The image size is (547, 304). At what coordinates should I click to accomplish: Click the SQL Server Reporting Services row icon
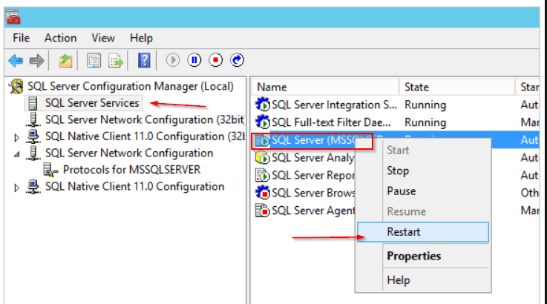click(262, 175)
